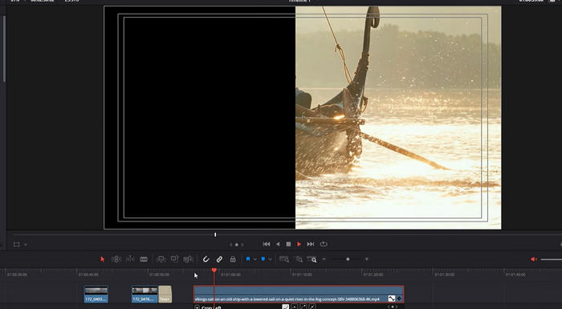Enable Dynamic Trim Mode tool
This screenshot has height=309, width=562.
pyautogui.click(x=130, y=259)
